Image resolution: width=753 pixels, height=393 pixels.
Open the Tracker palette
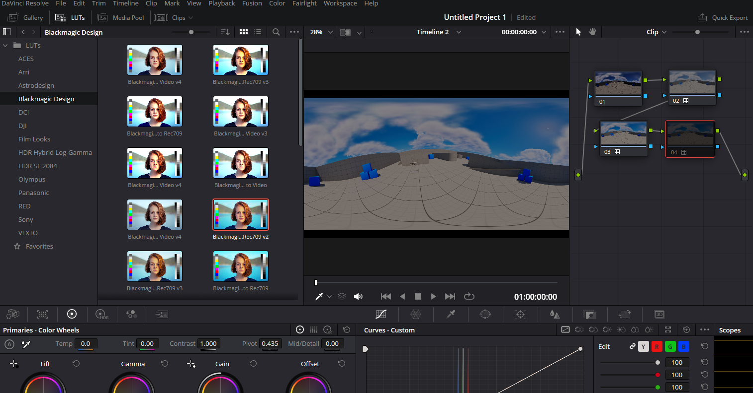coord(520,314)
